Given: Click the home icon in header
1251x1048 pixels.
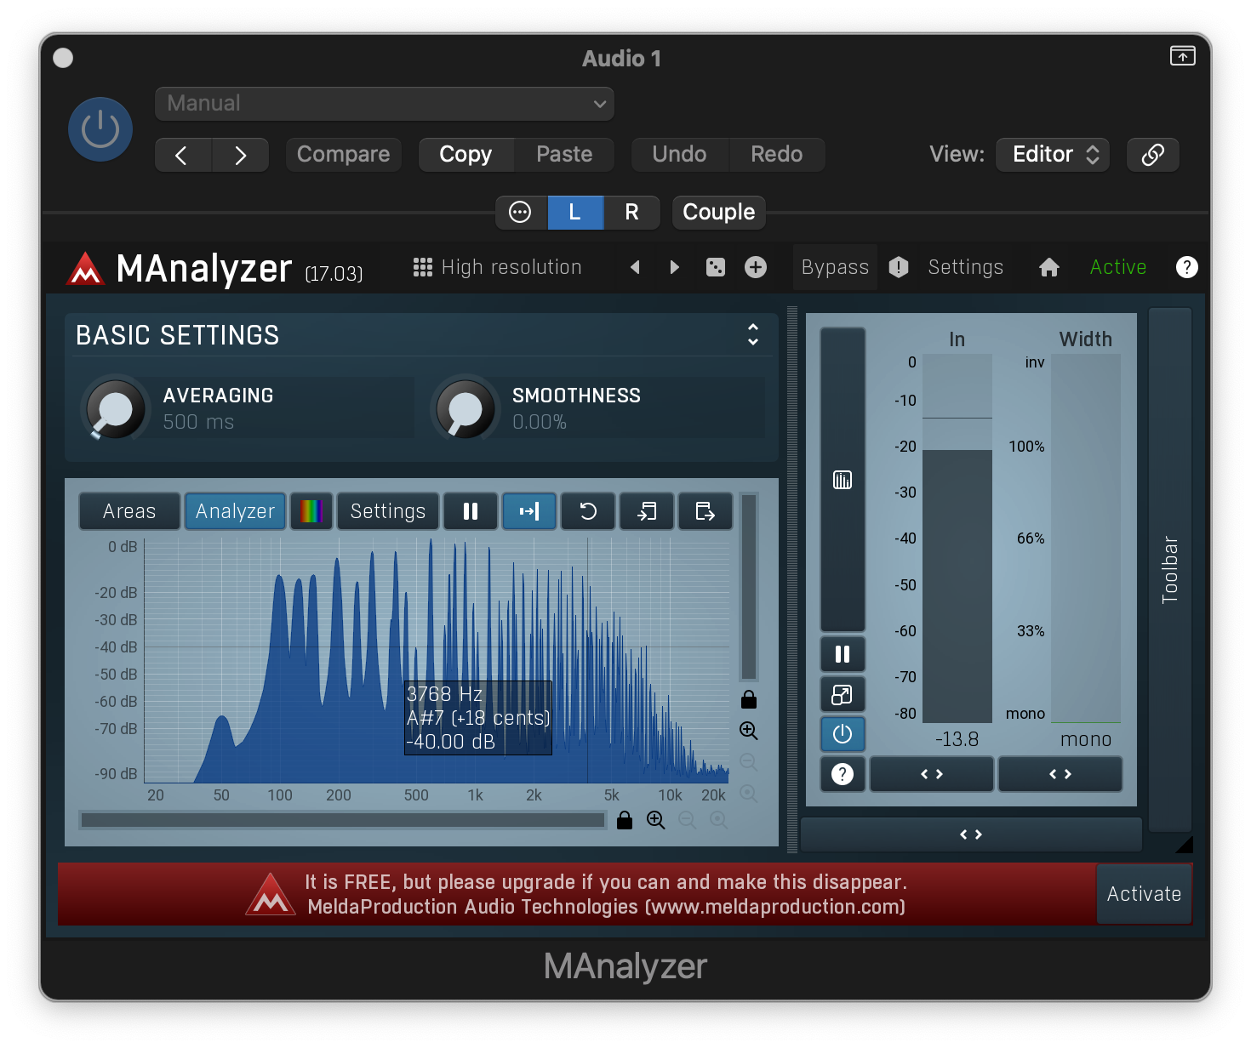Looking at the screenshot, I should coord(1049,267).
